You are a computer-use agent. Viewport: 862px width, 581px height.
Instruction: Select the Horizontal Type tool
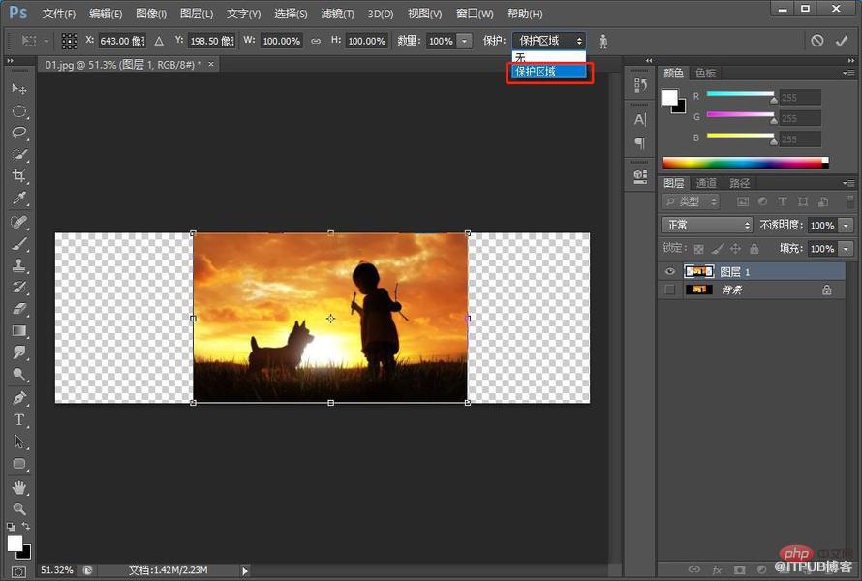tap(19, 420)
